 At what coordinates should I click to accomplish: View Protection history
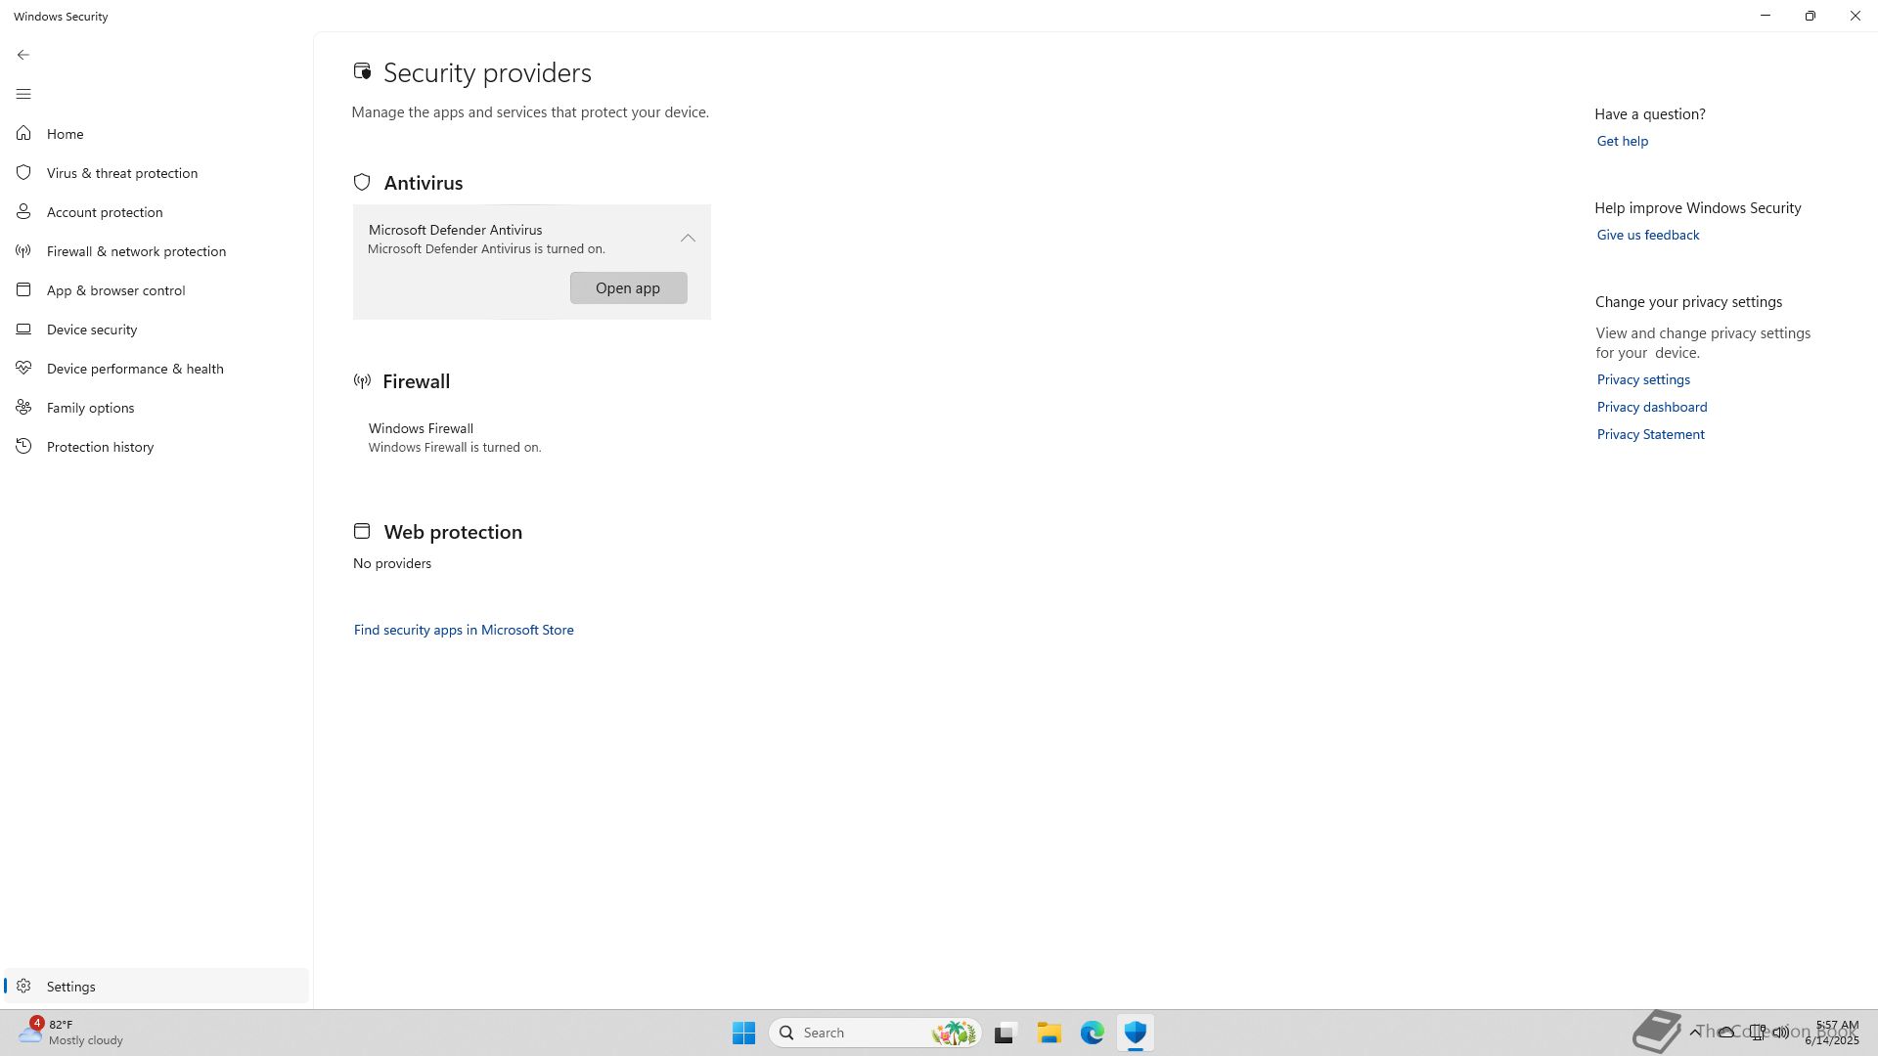pyautogui.click(x=100, y=447)
